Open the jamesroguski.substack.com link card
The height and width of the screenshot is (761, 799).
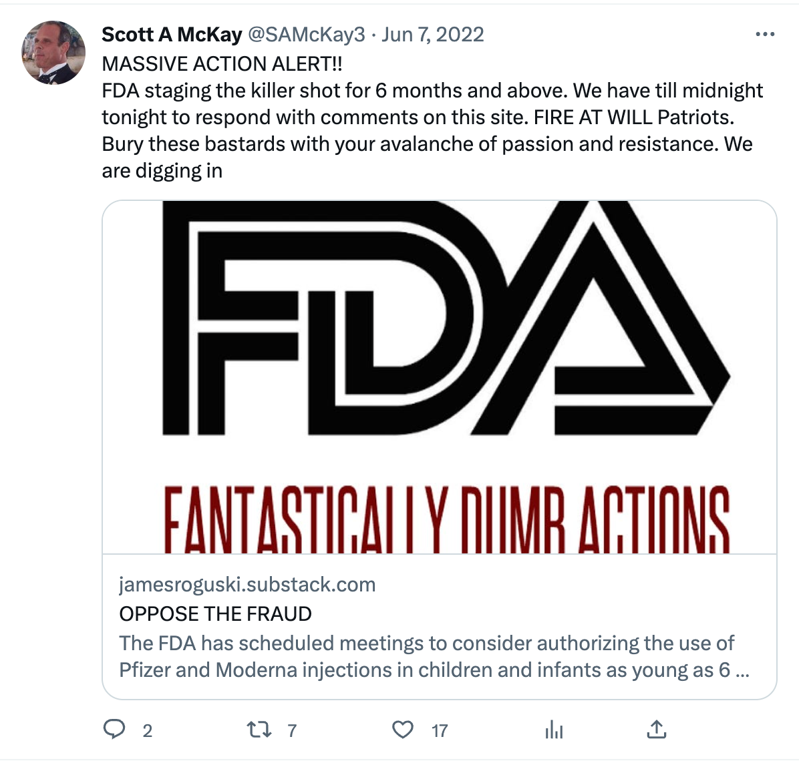[247, 585]
